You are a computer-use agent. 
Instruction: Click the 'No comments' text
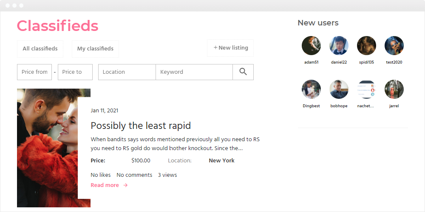[134, 175]
